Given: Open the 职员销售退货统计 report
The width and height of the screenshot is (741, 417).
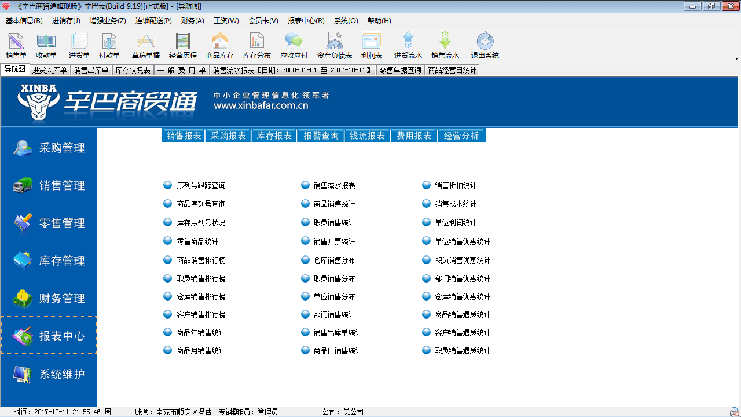Looking at the screenshot, I should click(463, 350).
